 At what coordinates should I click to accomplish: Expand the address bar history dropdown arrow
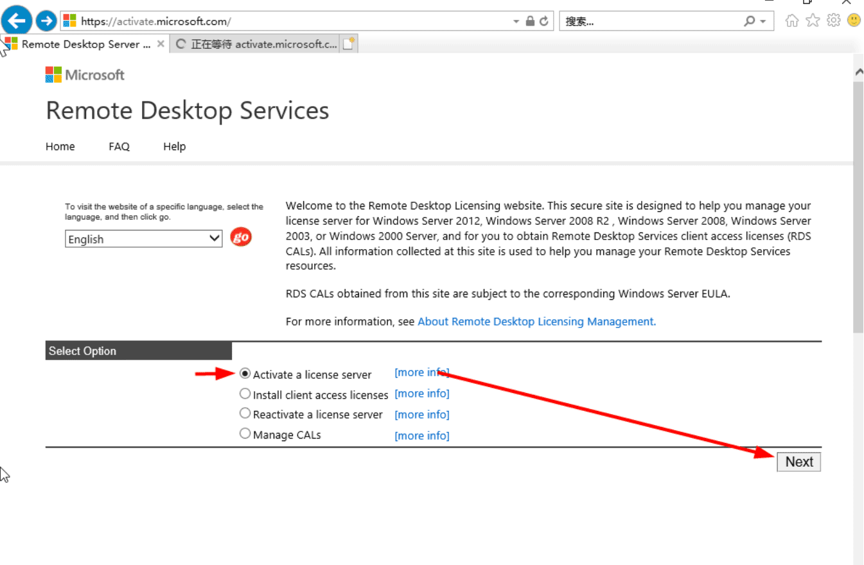point(516,21)
